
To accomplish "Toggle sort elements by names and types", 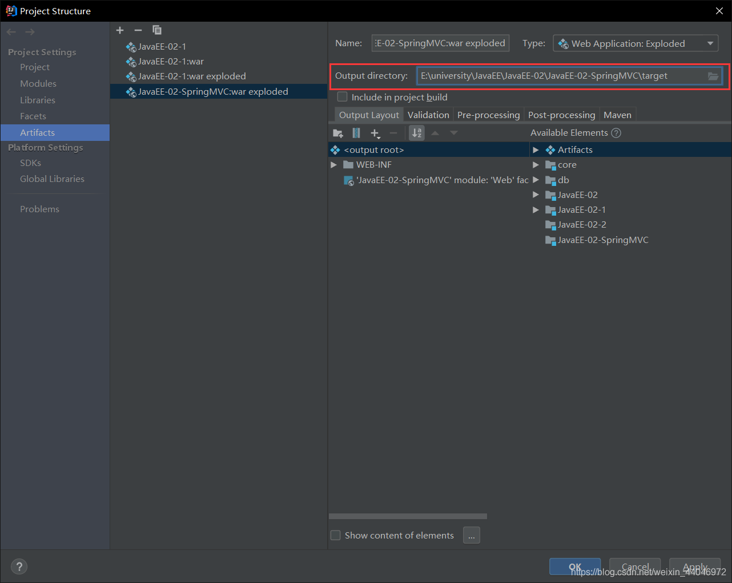I will (x=417, y=133).
